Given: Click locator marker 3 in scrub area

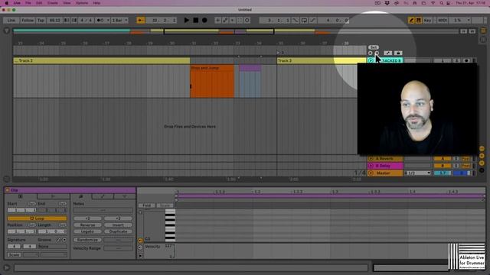Looking at the screenshot, I should (280, 53).
